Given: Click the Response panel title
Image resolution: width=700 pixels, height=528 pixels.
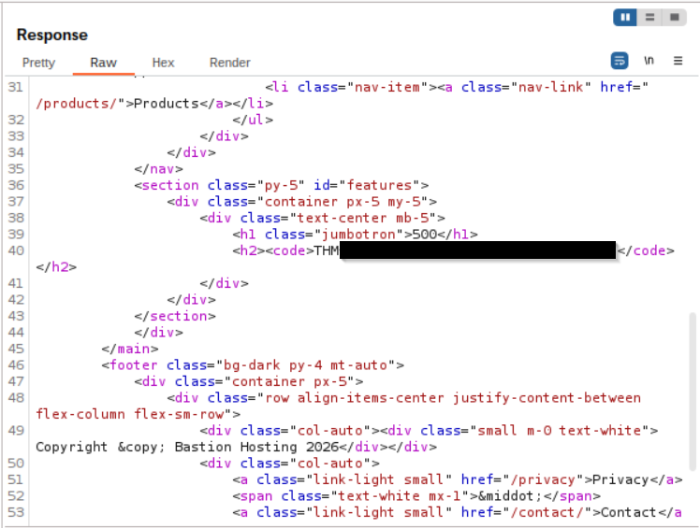Looking at the screenshot, I should [x=52, y=35].
